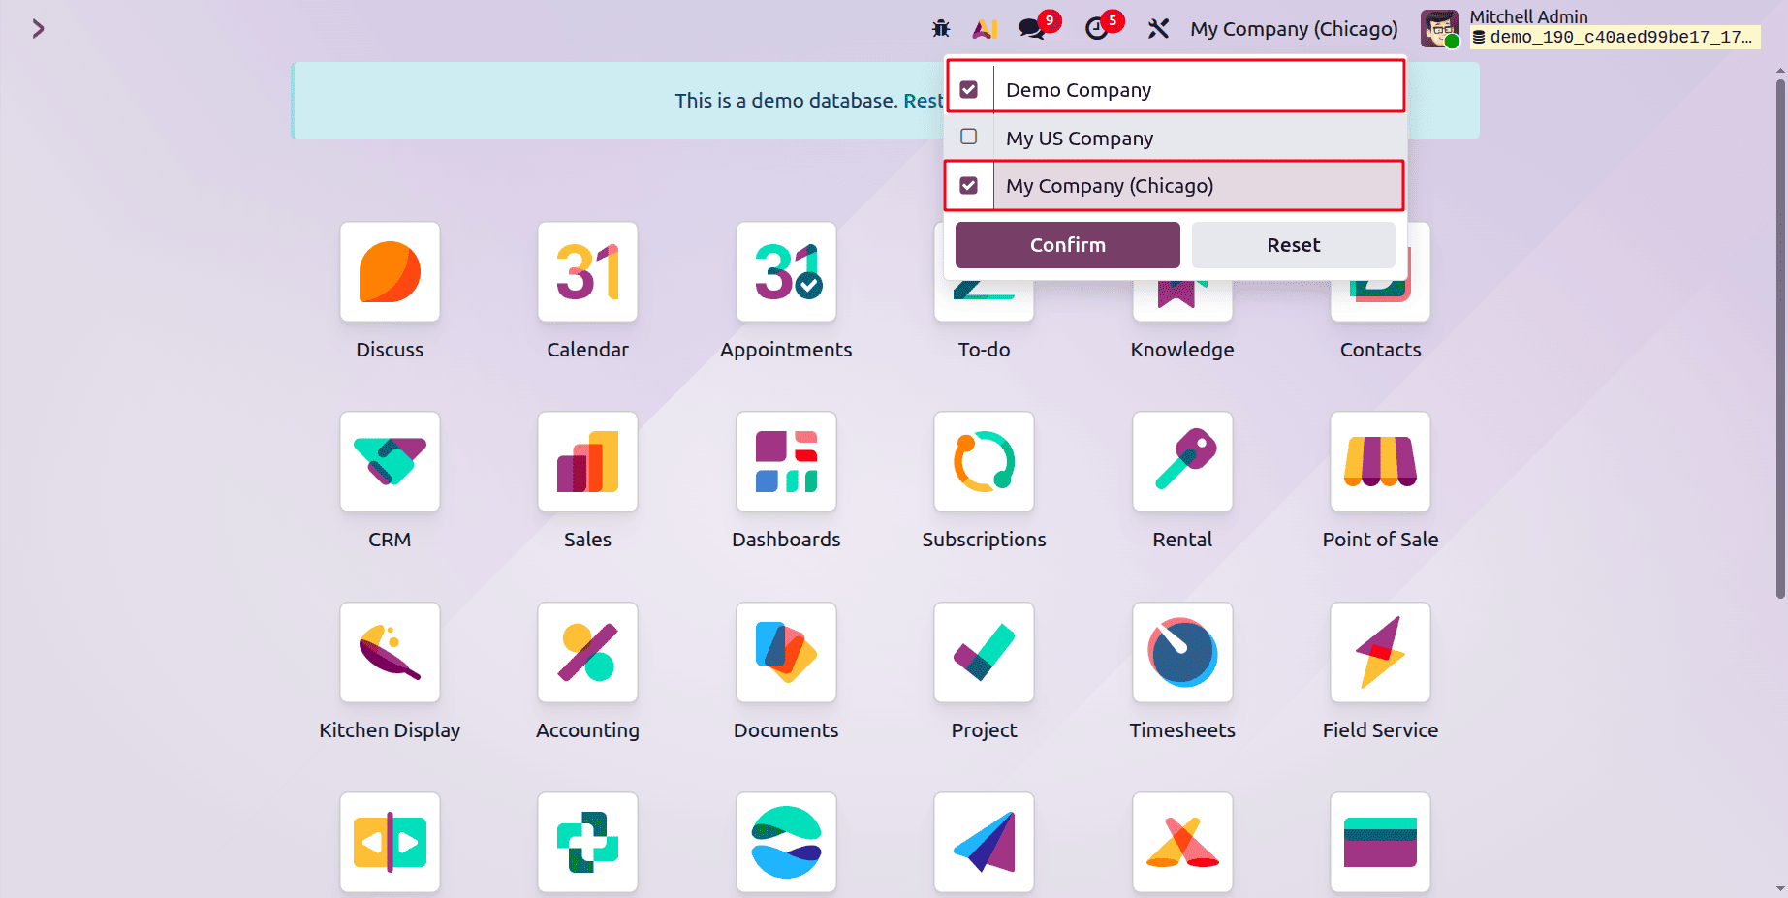The height and width of the screenshot is (898, 1788).
Task: Open the support tools wrench dropdown
Action: (1159, 28)
